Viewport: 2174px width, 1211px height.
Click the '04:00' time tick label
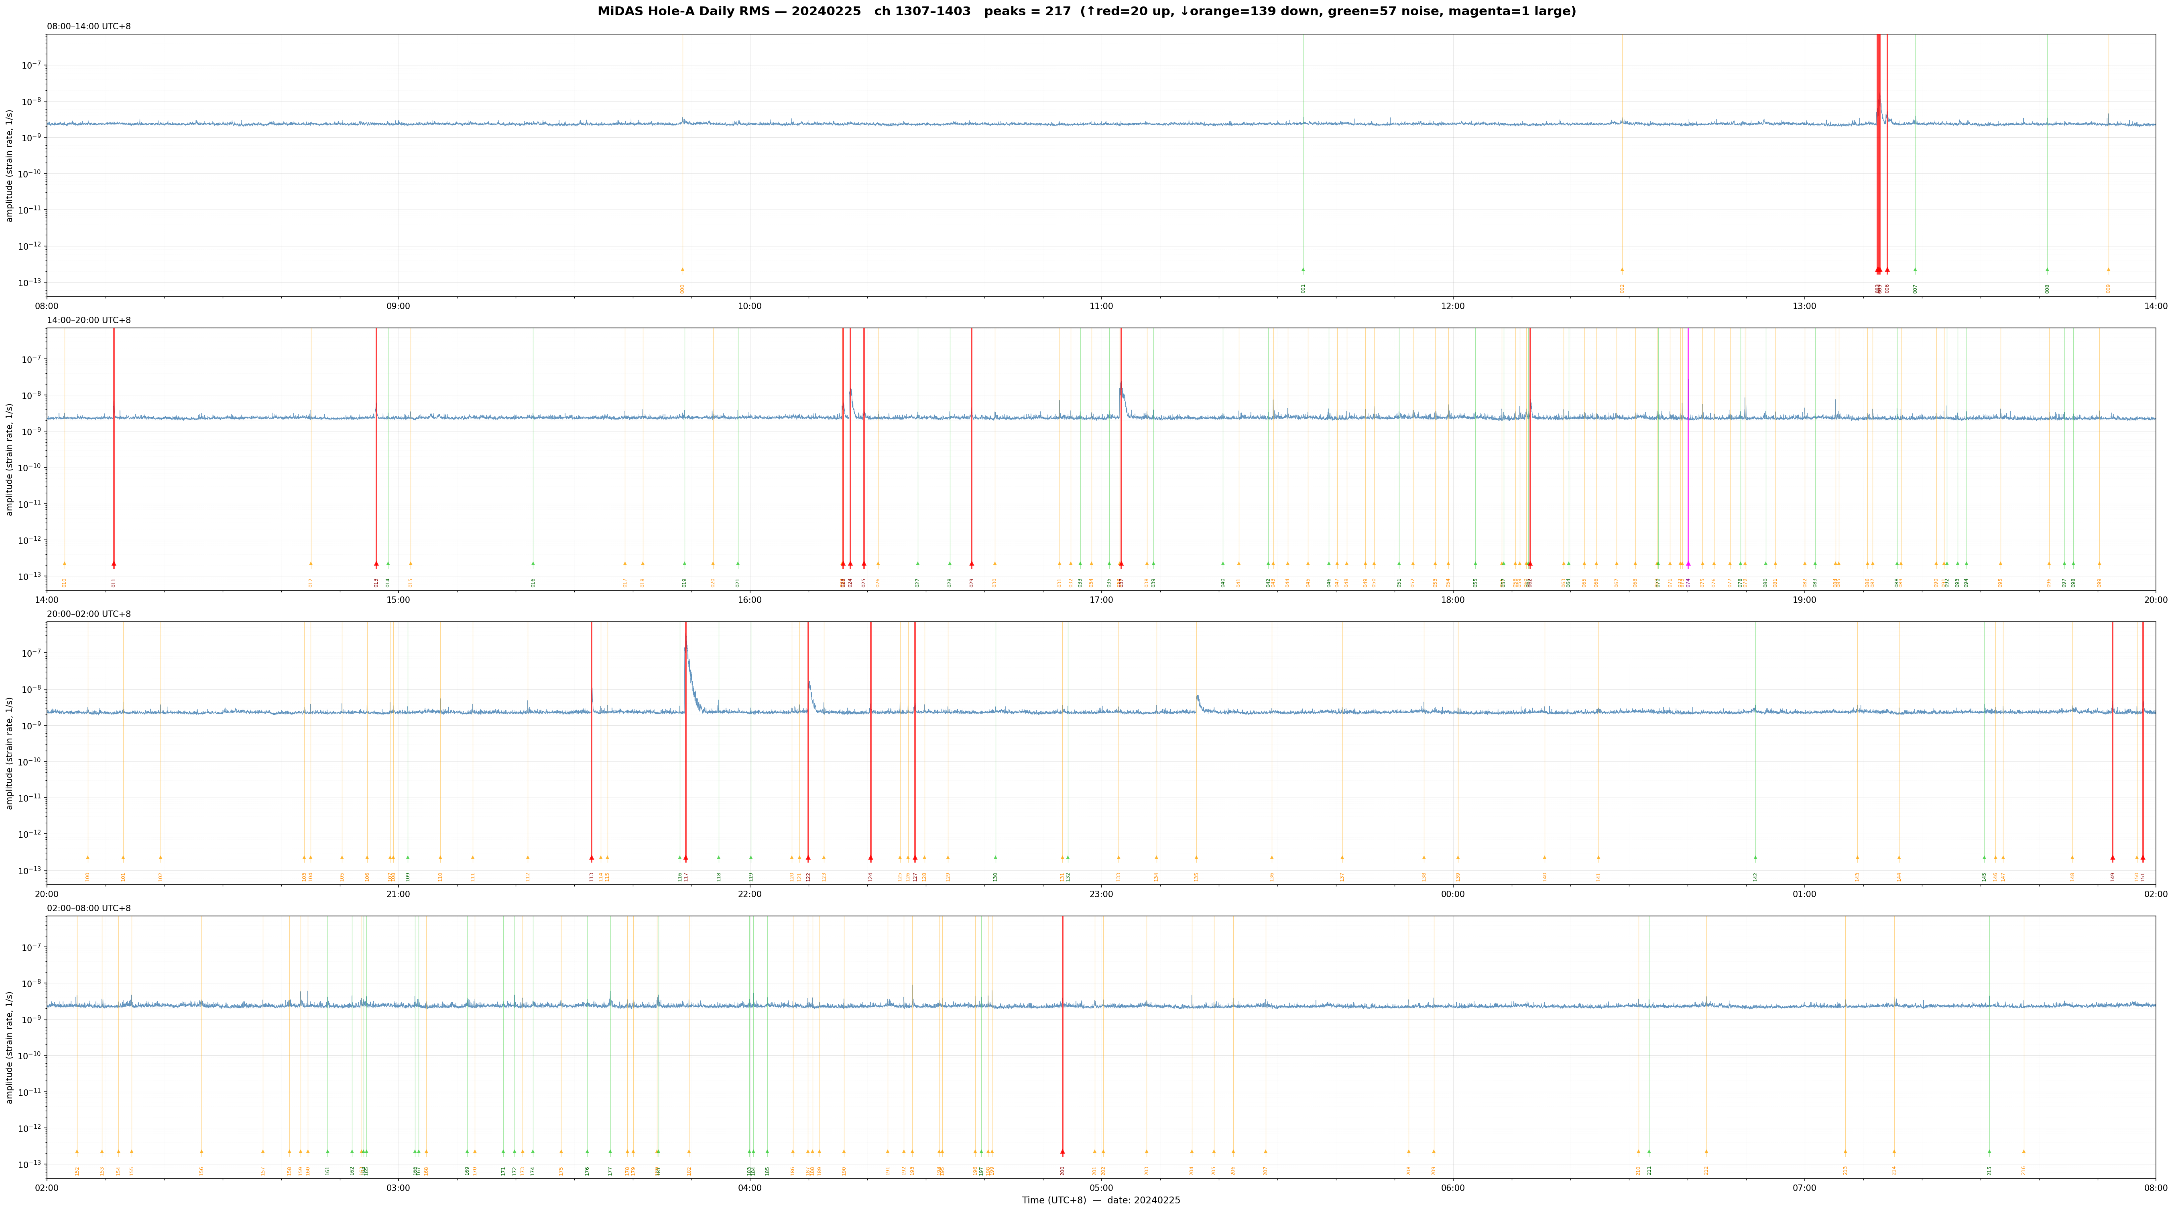pos(749,1187)
